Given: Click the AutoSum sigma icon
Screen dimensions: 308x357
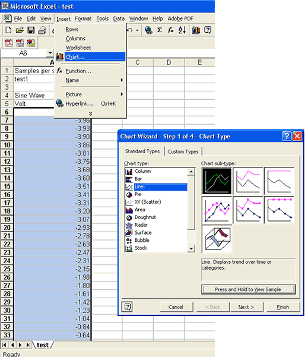Looking at the screenshot, I should (x=160, y=30).
